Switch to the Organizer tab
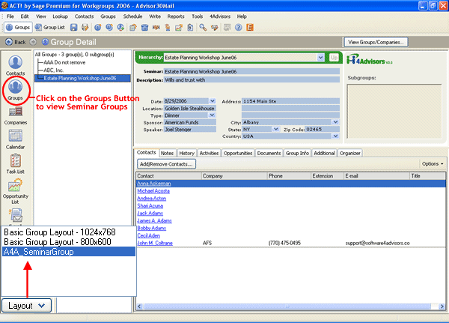This screenshot has width=449, height=323. pos(350,153)
